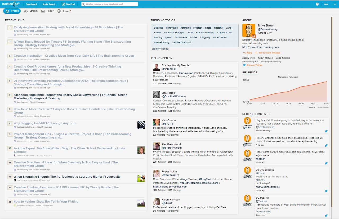Open Bradley Woody Bendle's avatar
The height and width of the screenshot is (219, 339).
coord(157,67)
